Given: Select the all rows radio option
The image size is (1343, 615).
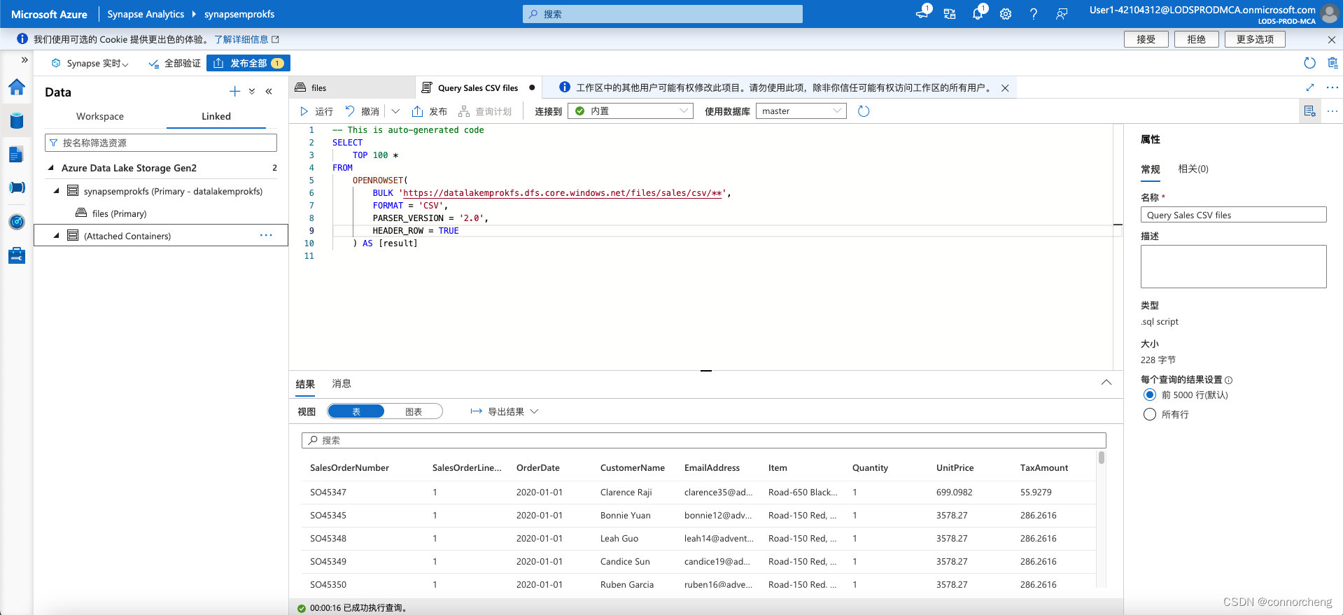Looking at the screenshot, I should (x=1150, y=414).
